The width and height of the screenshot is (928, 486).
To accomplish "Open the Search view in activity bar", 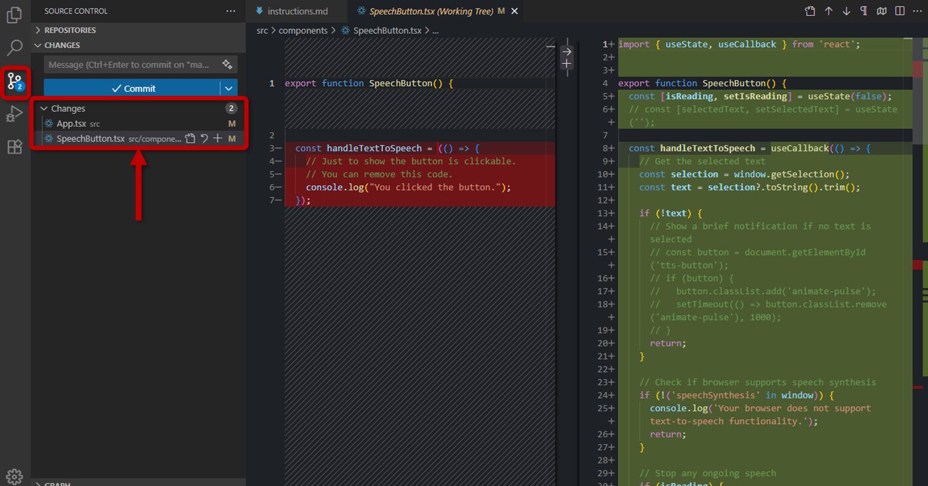I will coord(15,47).
